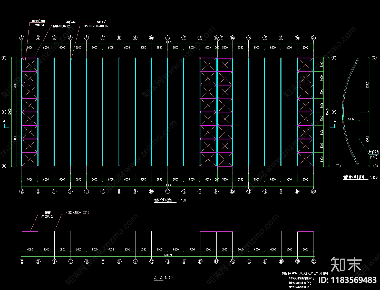Select the notes line containing "ø40."
380x290 pixels.
(300, 287)
